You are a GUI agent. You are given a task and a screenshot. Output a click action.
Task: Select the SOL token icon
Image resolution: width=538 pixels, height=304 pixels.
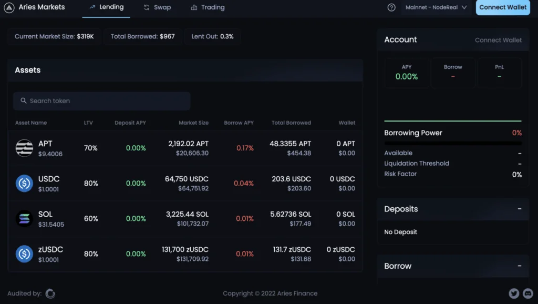coord(24,218)
